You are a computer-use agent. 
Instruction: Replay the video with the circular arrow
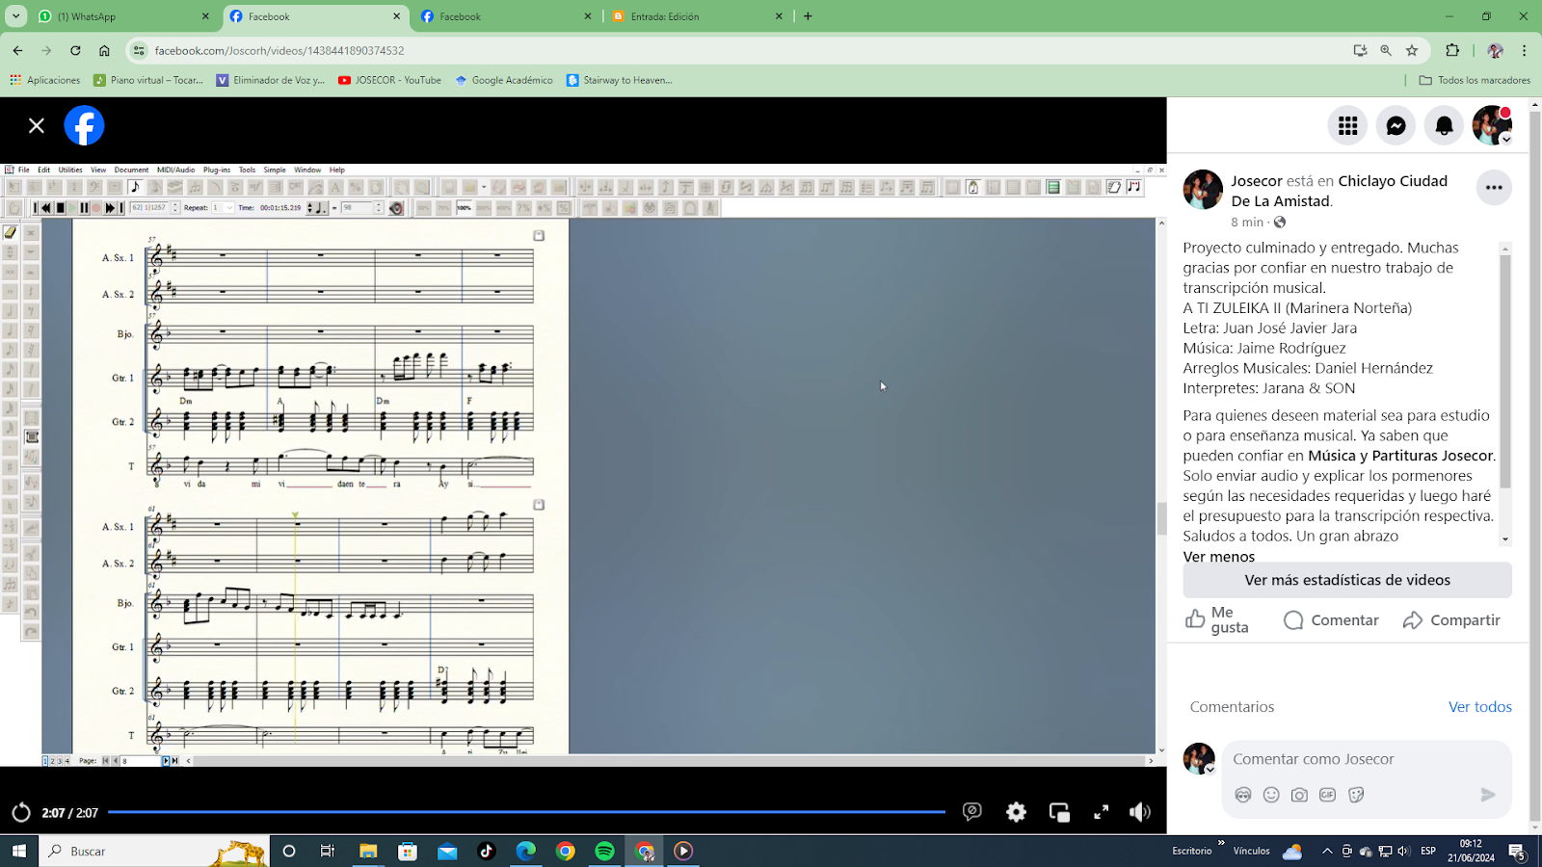pyautogui.click(x=21, y=813)
